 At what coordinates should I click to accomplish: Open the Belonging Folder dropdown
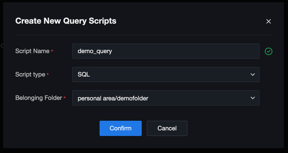pos(166,98)
